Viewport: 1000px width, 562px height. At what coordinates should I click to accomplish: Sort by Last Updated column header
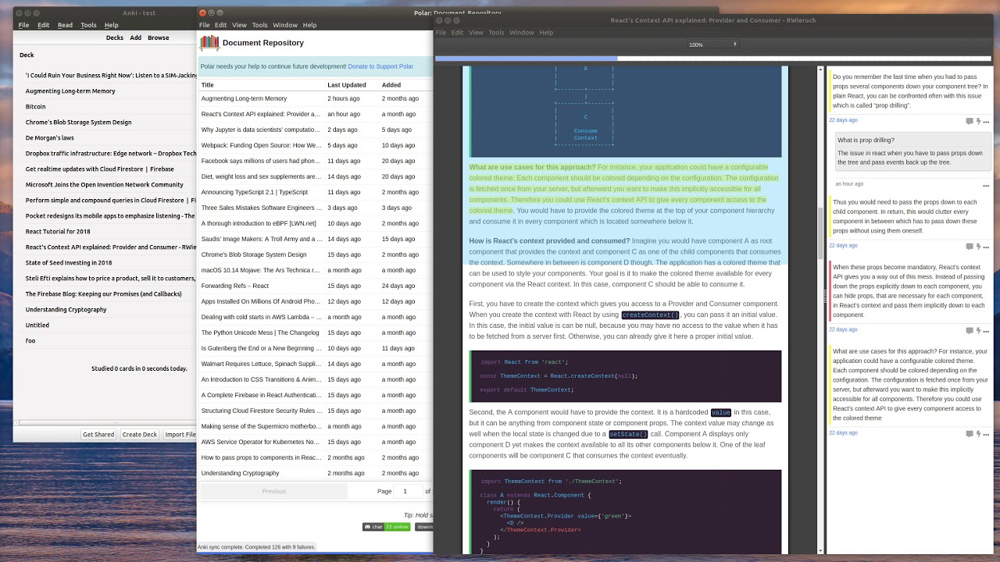pos(347,85)
